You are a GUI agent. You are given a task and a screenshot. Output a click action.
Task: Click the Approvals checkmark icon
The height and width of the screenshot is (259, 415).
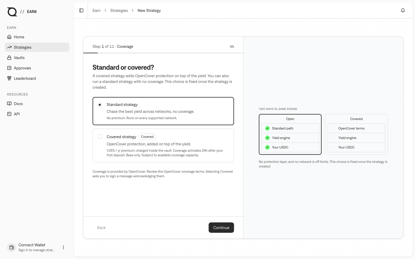tap(9, 68)
